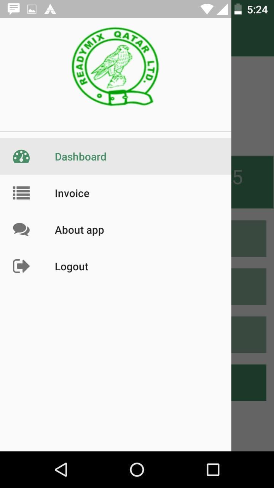Tap the 5:24 clock in status bar

point(258,10)
